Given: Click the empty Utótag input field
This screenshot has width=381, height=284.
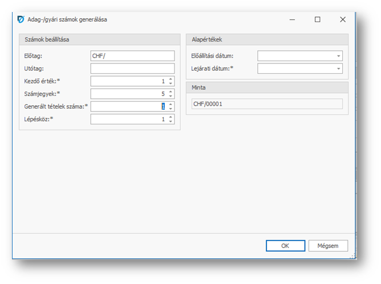Looking at the screenshot, I should [x=132, y=69].
